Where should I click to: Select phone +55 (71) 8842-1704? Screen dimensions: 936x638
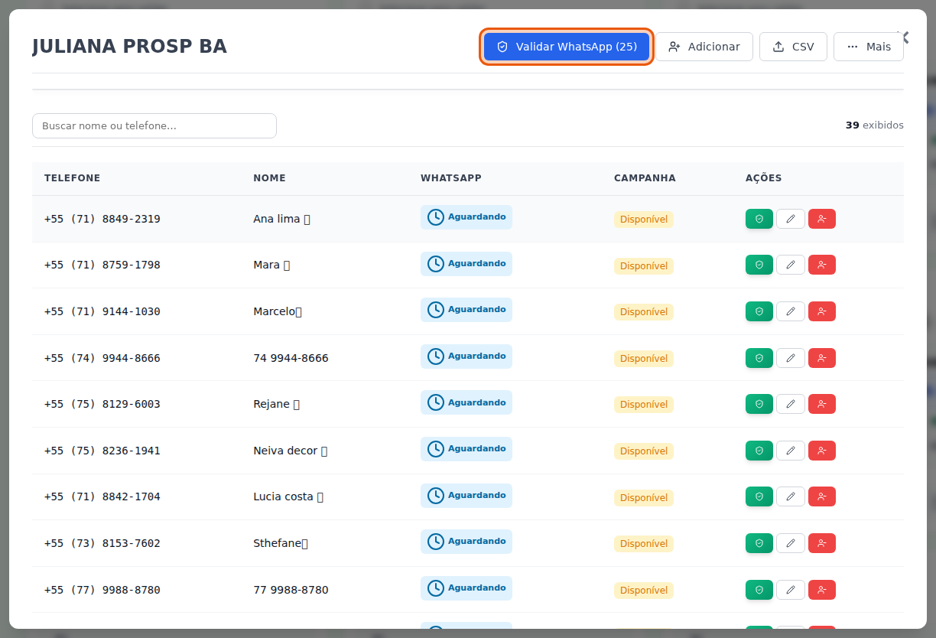(x=102, y=496)
